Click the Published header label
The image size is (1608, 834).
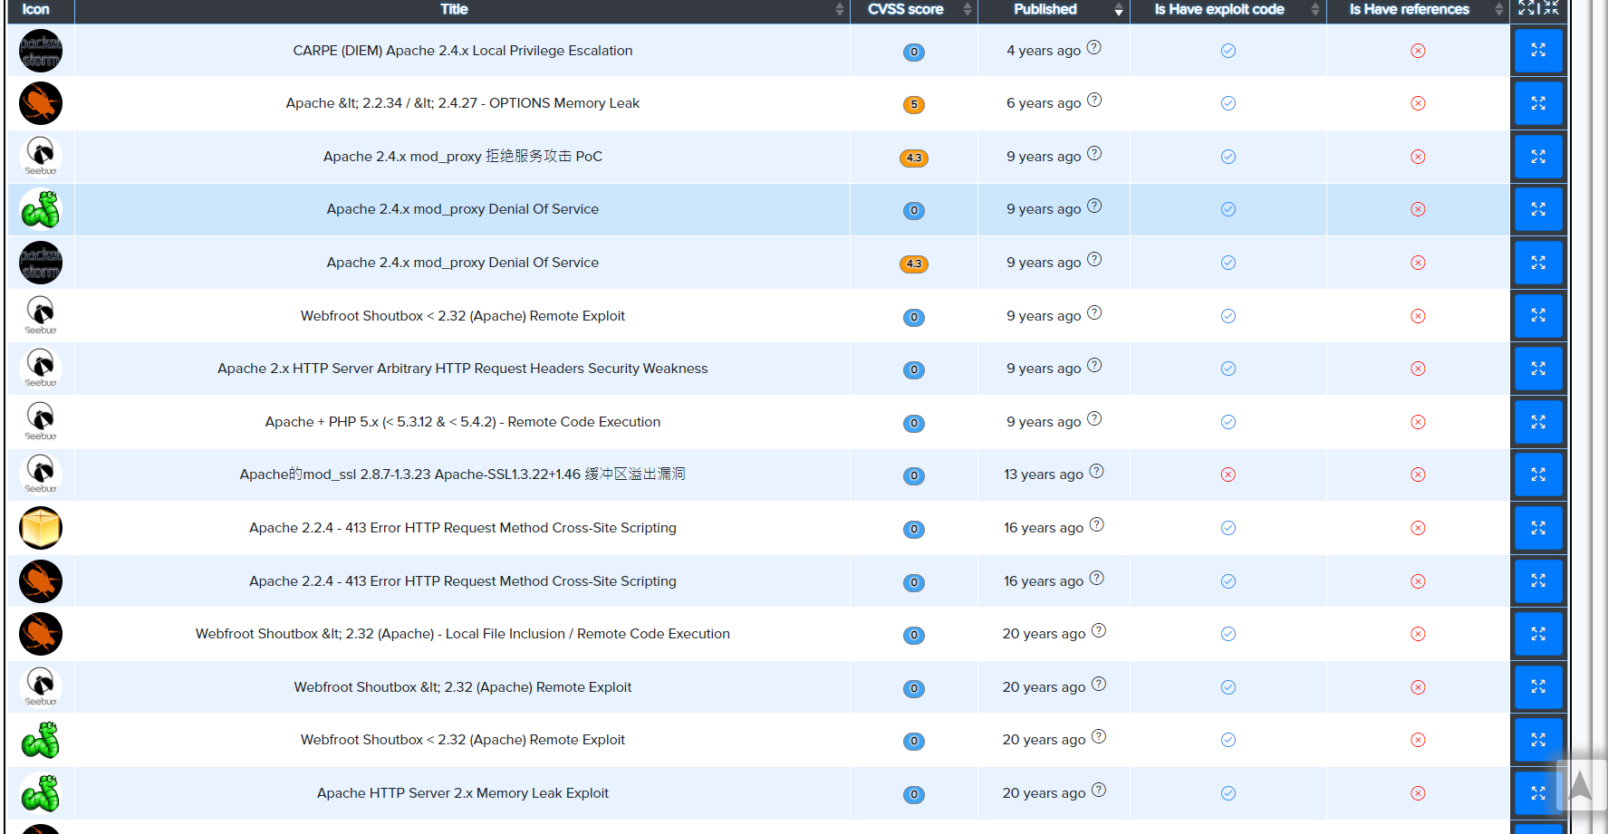tap(1045, 9)
